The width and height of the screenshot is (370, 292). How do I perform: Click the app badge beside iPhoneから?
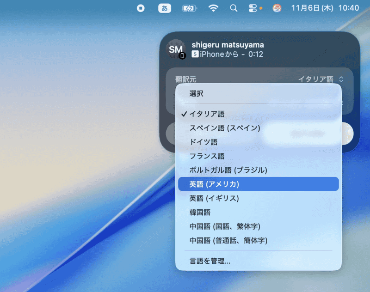tap(195, 53)
